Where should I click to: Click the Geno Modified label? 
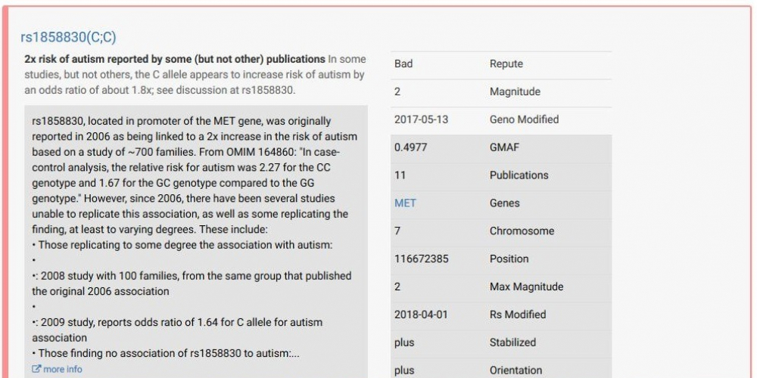(524, 119)
